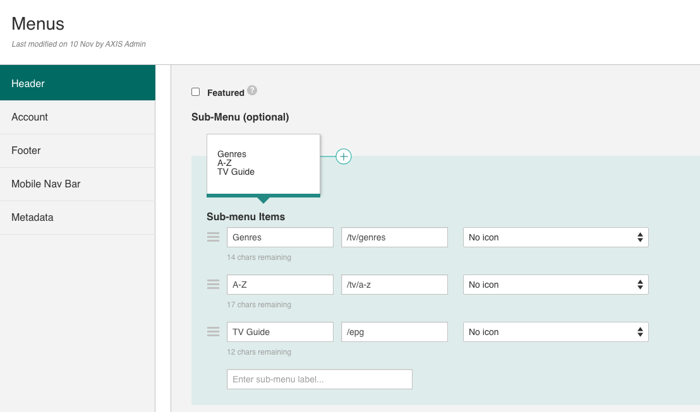This screenshot has width=700, height=412.
Task: Click the '12 chars remaining' text
Action: 259,352
